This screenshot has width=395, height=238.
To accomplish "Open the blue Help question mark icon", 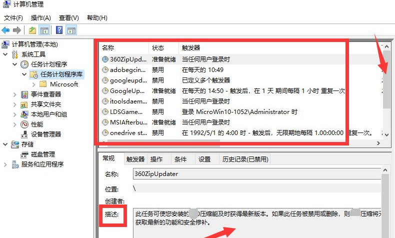I will 59,30.
